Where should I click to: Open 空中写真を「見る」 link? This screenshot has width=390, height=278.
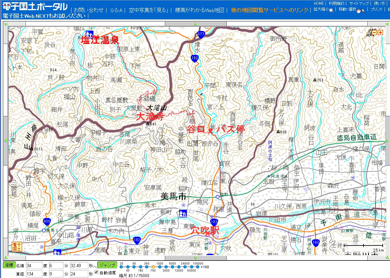tap(148, 10)
